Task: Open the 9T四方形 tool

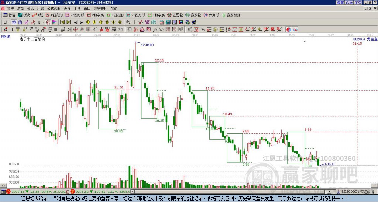Action: (135, 15)
